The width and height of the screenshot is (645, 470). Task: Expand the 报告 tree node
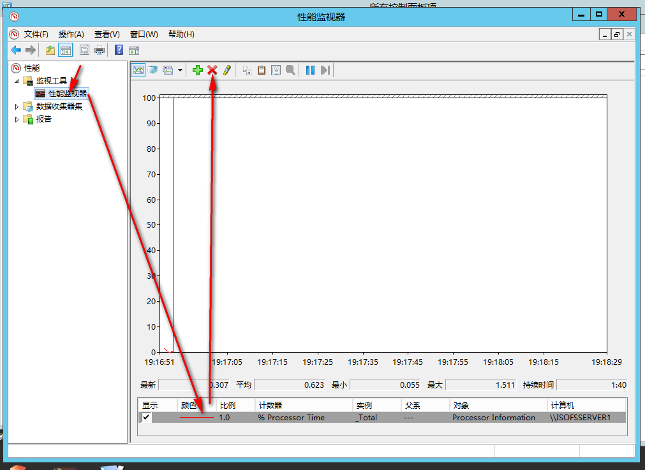pyautogui.click(x=17, y=119)
